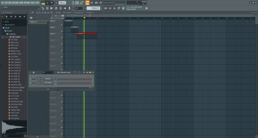Select the Industrial Cymbal sample
Screen dimensions: 258x138
point(17,88)
